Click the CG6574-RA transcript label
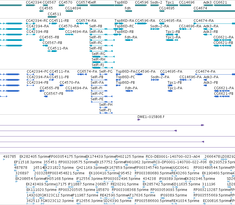 click(86, 20)
